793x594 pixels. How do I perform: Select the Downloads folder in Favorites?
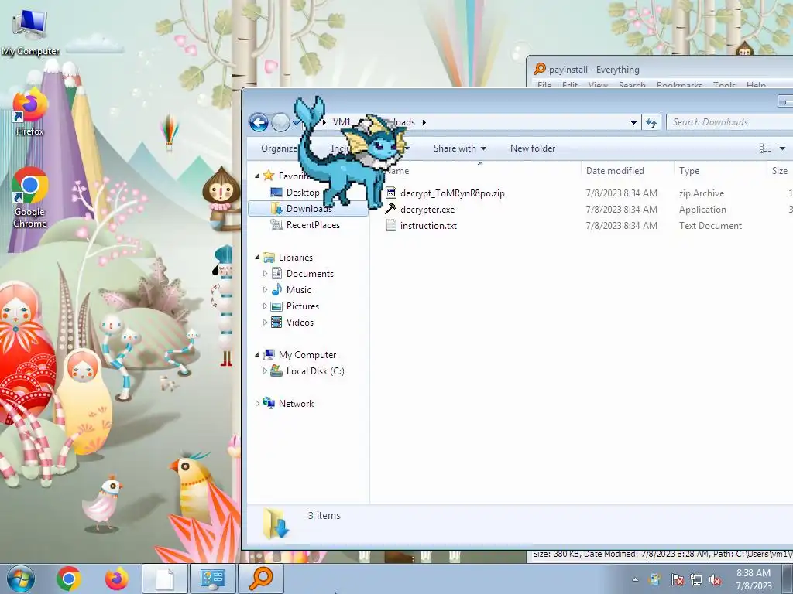[309, 209]
